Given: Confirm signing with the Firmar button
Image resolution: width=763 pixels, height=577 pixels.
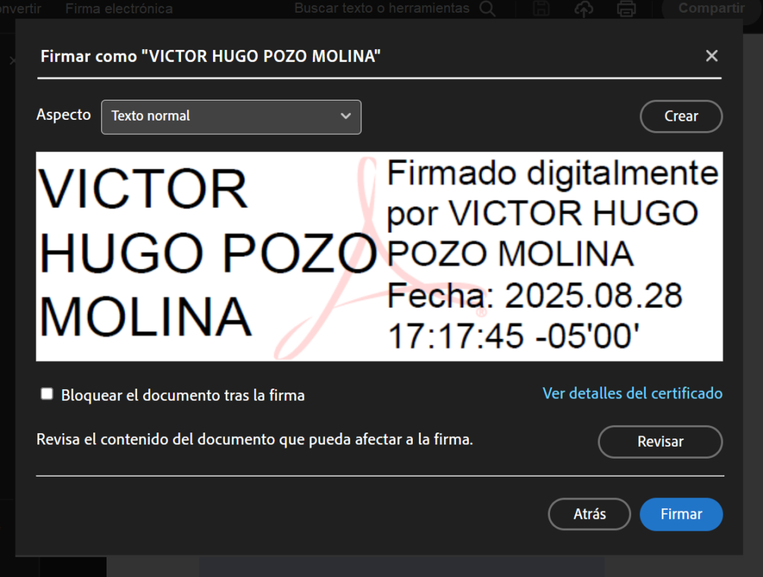Looking at the screenshot, I should (680, 514).
